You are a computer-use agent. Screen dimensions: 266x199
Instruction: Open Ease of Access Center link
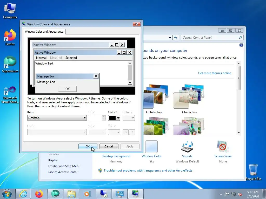(63, 172)
